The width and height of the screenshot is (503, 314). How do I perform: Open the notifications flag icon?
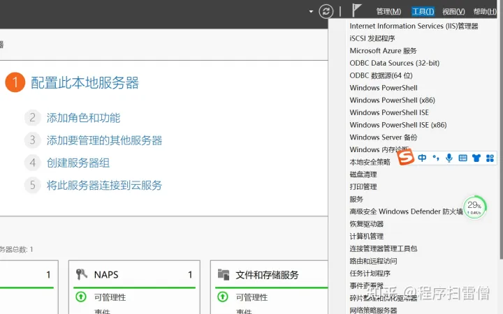click(x=356, y=10)
